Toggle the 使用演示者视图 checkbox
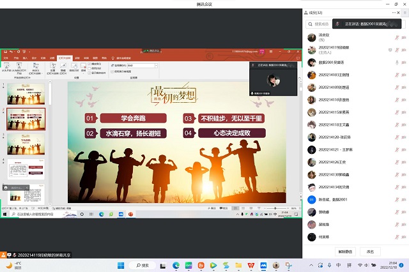 coord(111,71)
